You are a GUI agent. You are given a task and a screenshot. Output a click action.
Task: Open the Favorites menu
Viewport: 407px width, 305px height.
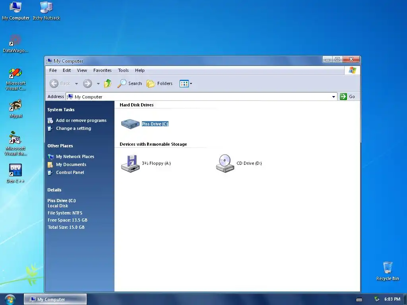click(x=103, y=70)
